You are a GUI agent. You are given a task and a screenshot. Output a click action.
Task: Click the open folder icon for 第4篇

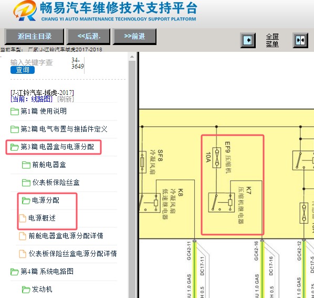click(x=15, y=272)
